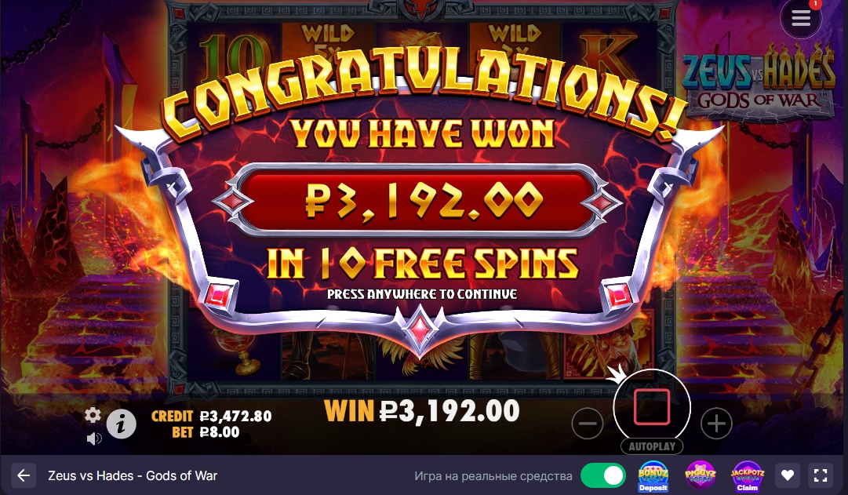Decrease bet with minus button
The width and height of the screenshot is (848, 495).
pyautogui.click(x=588, y=423)
